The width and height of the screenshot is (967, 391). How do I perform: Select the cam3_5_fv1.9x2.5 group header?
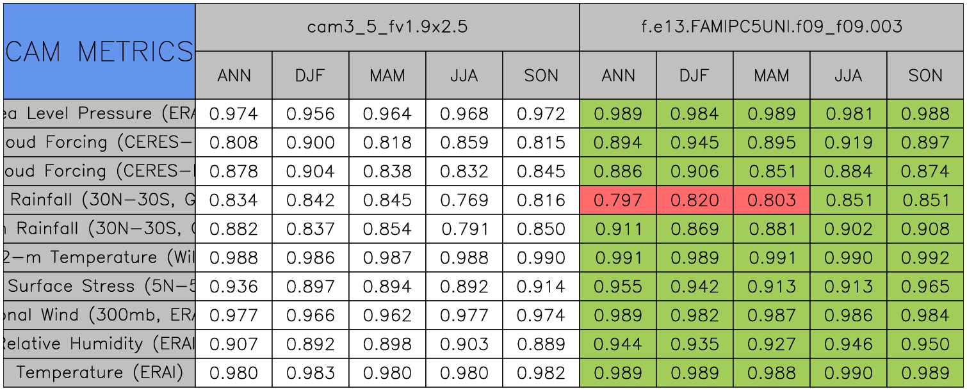[x=387, y=27]
